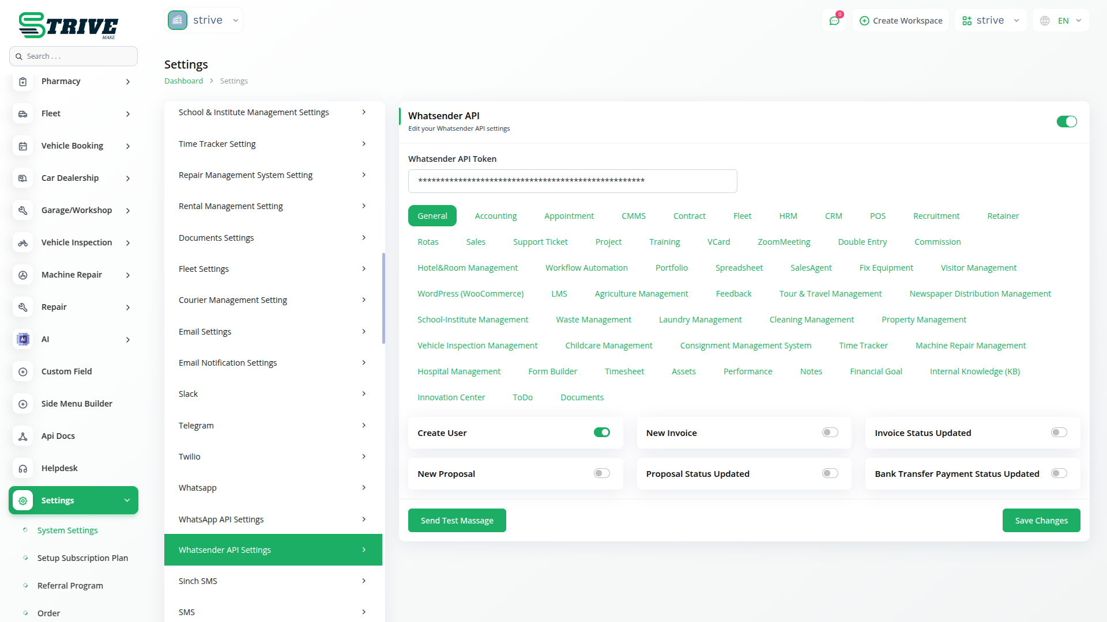Switch to the Accounting tab
This screenshot has width=1107, height=622.
tap(495, 216)
